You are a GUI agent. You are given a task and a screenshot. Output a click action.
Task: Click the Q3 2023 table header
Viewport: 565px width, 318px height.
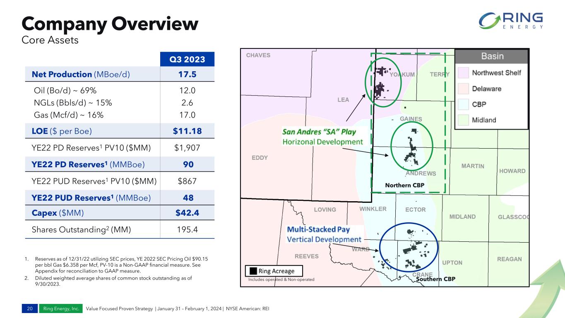(187, 59)
